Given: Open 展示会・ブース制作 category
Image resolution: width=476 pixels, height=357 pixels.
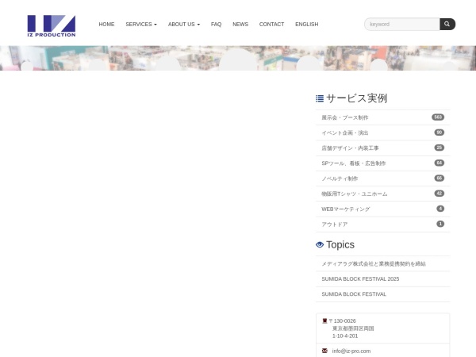Looking at the screenshot, I should tap(345, 117).
